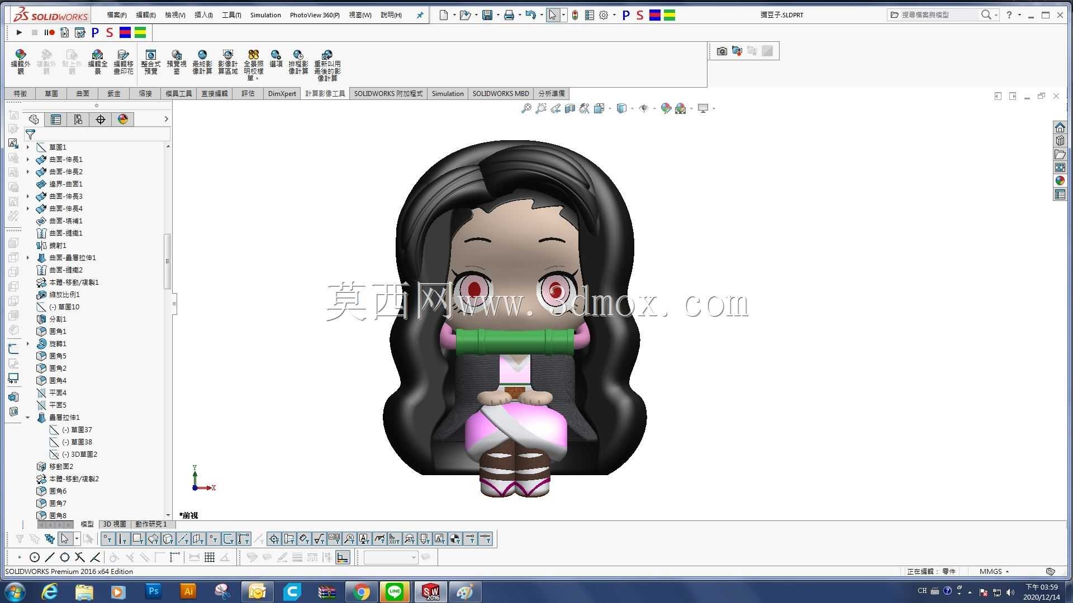
Task: Expand the 旋轉1 feature node
Action: click(28, 344)
